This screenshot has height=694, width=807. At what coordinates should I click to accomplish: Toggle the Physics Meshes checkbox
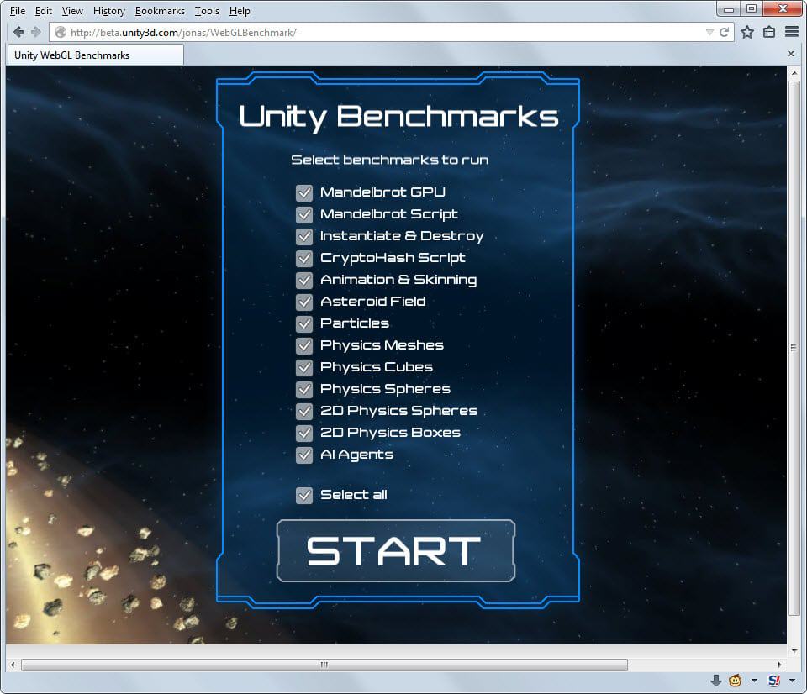[x=304, y=345]
